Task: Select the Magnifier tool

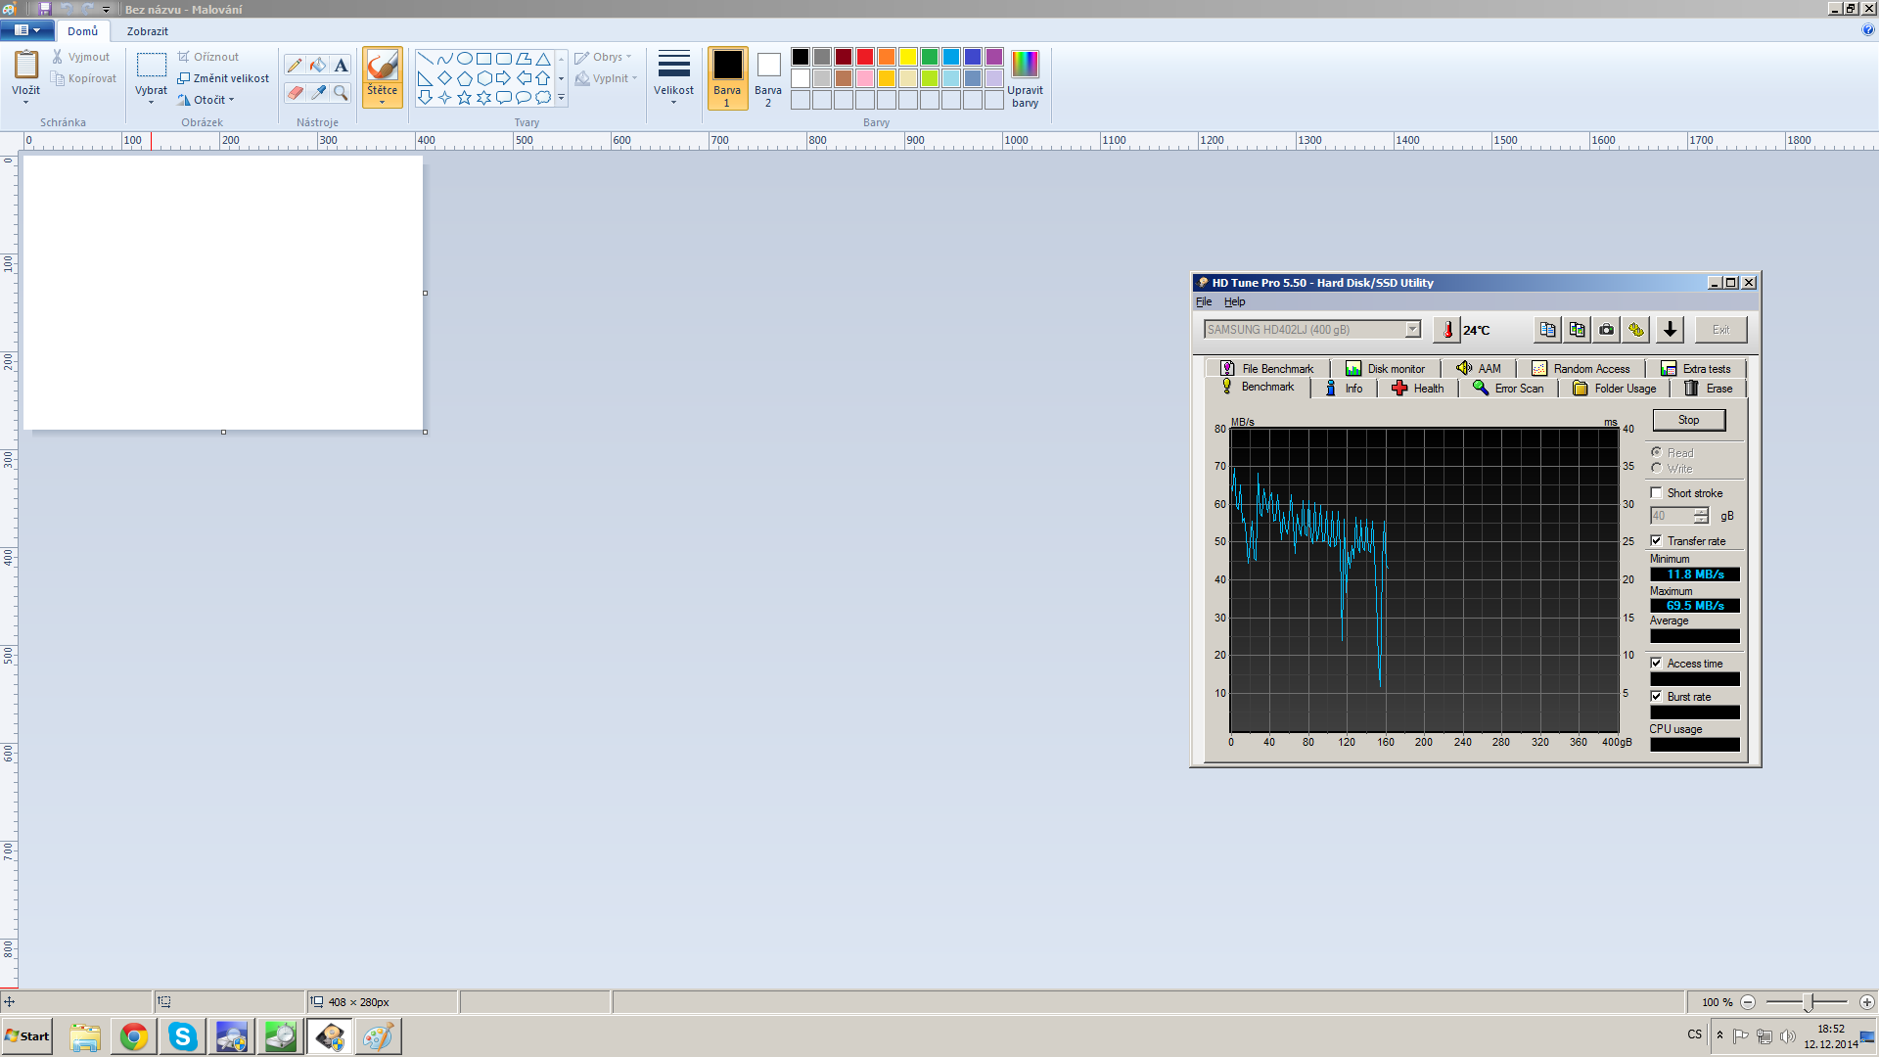Action: (x=341, y=93)
